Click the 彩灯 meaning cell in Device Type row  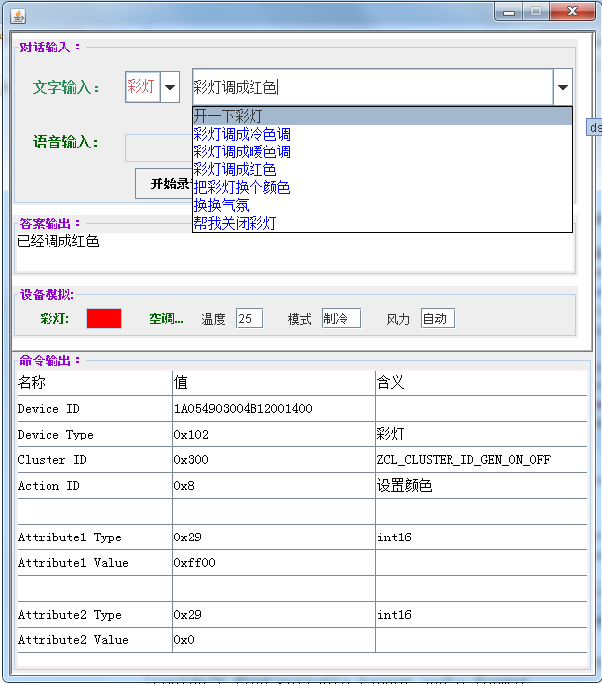click(481, 434)
